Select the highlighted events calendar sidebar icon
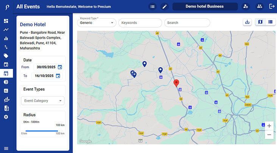277x153 pixels. click(6, 73)
